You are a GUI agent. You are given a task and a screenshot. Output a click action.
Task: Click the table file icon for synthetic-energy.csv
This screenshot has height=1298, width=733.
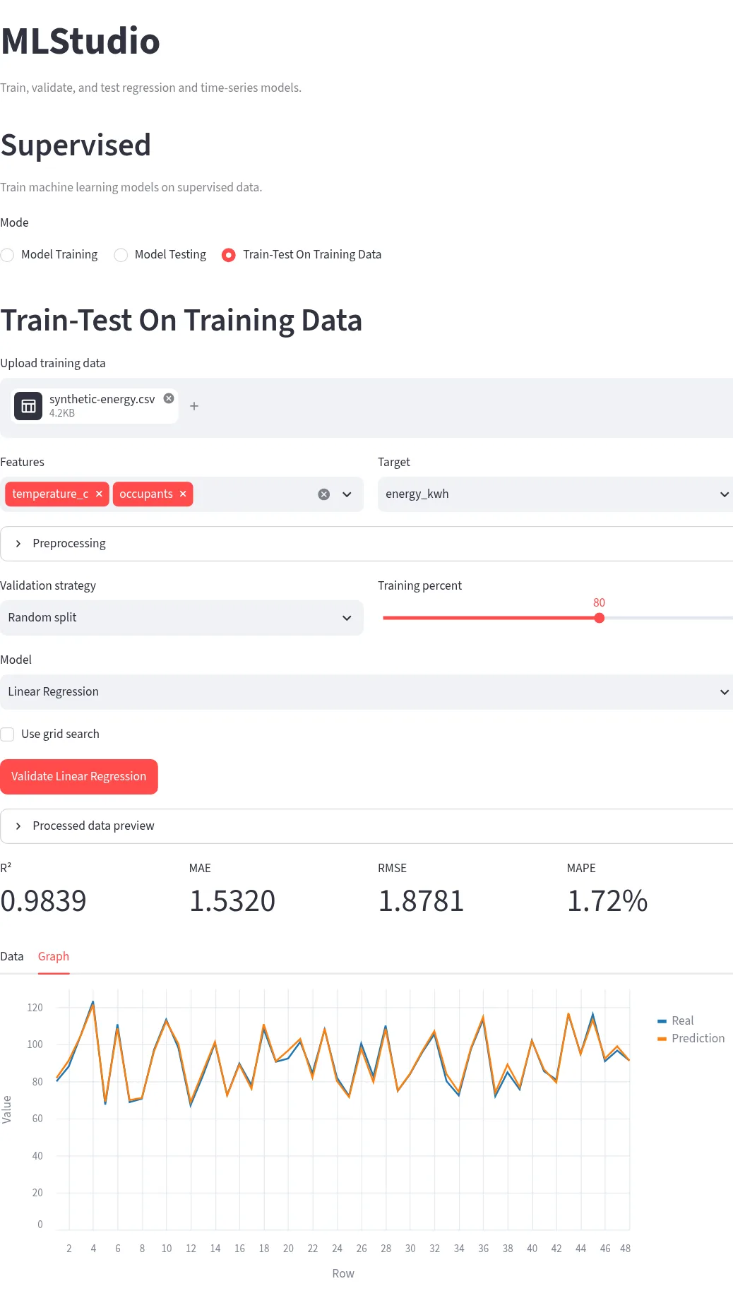pyautogui.click(x=28, y=406)
